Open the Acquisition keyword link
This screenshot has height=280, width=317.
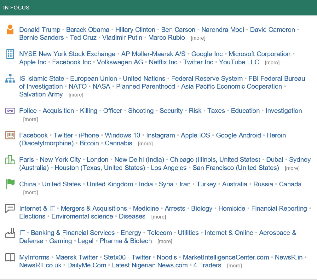coord(58,111)
